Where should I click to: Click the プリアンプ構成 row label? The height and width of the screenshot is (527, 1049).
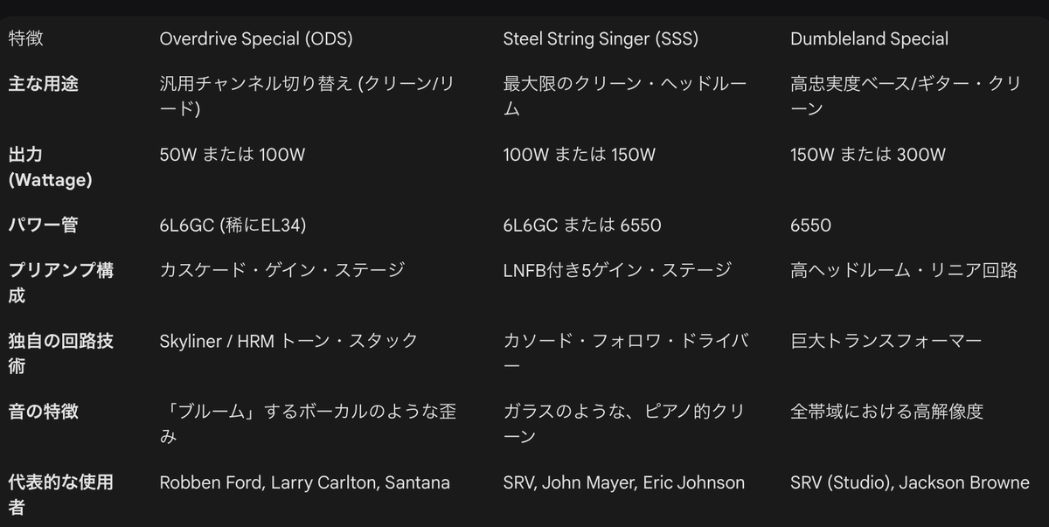pos(60,282)
